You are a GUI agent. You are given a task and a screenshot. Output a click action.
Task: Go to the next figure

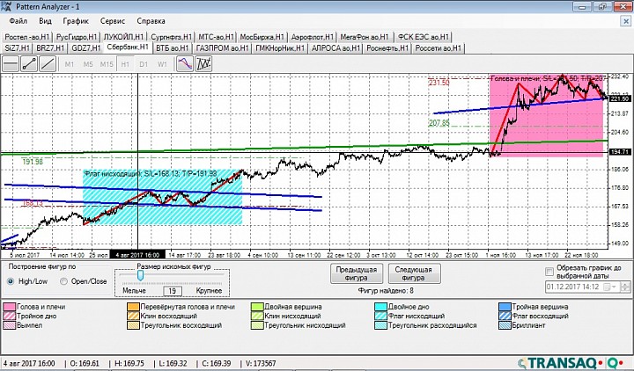coord(414,273)
